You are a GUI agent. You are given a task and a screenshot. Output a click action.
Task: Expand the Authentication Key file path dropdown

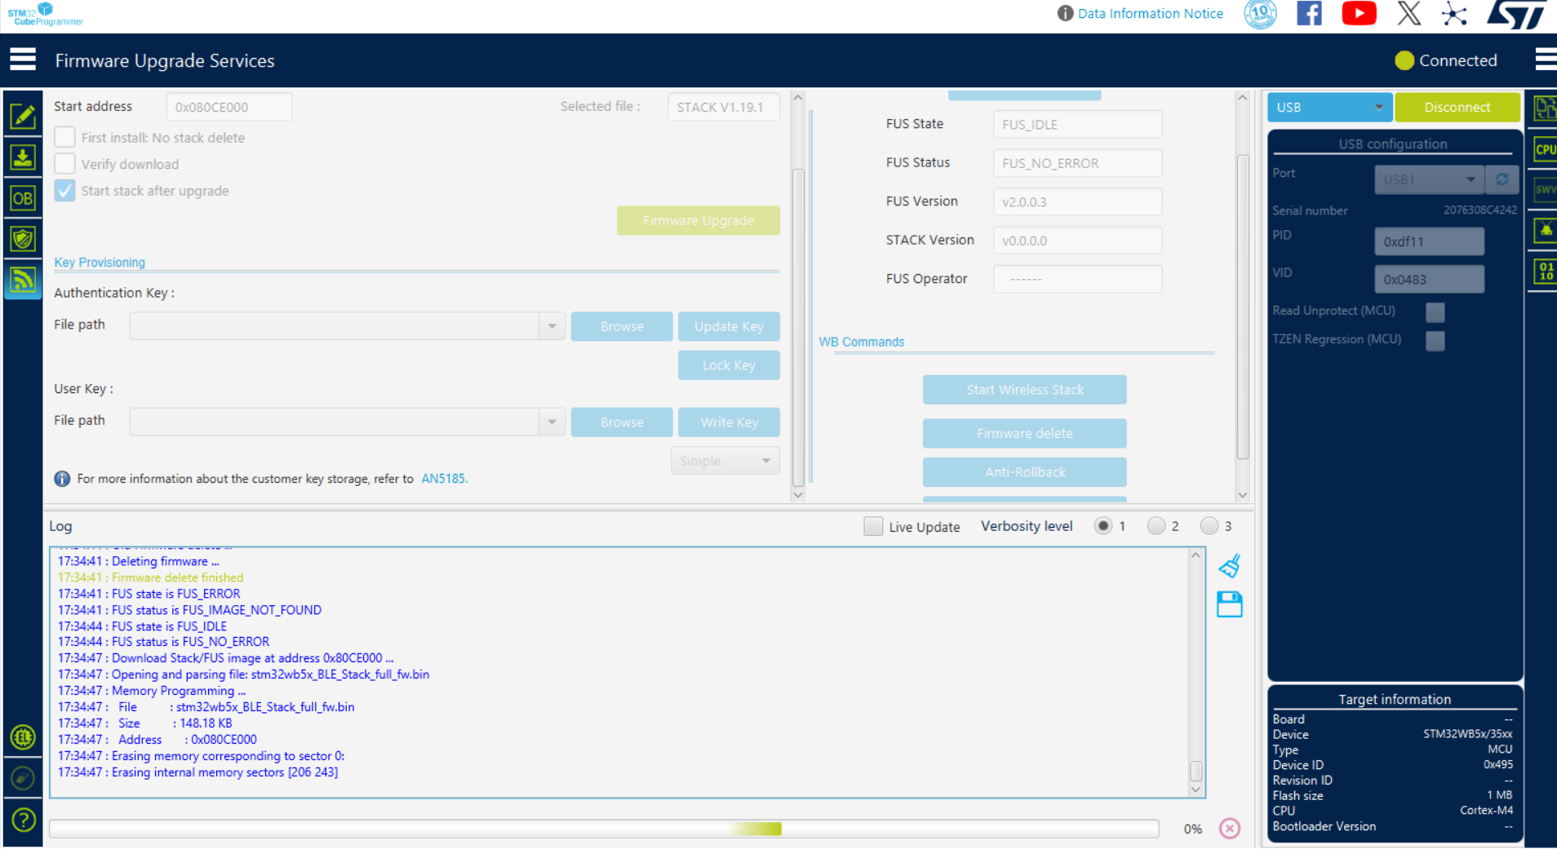(552, 325)
